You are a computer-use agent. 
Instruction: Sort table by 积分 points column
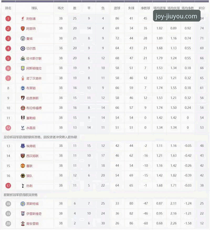pyautogui.click(x=202, y=8)
